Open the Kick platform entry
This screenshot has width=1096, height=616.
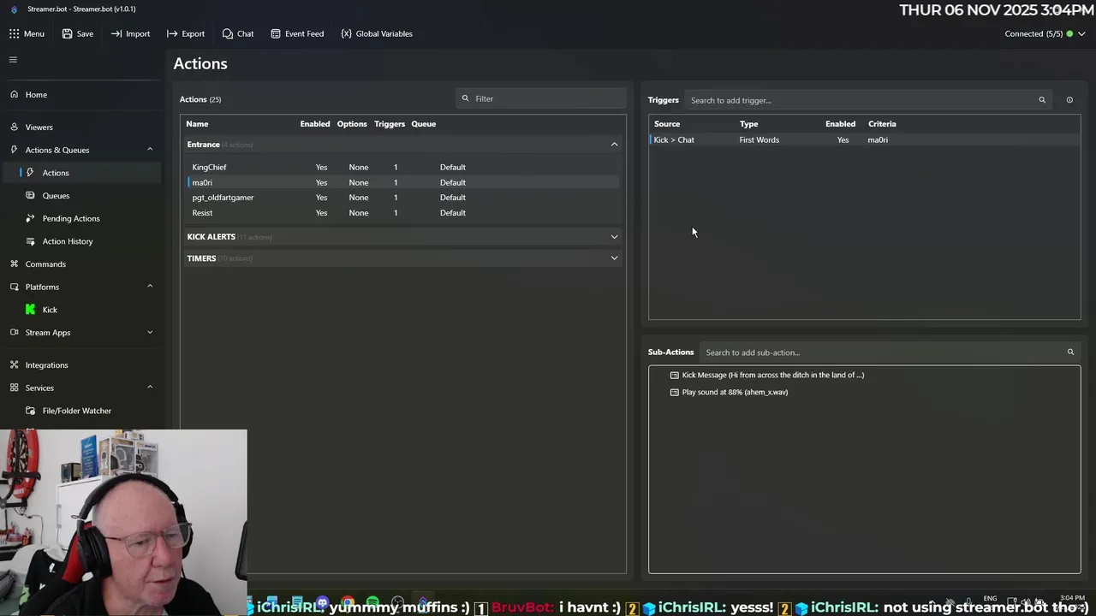tap(50, 310)
